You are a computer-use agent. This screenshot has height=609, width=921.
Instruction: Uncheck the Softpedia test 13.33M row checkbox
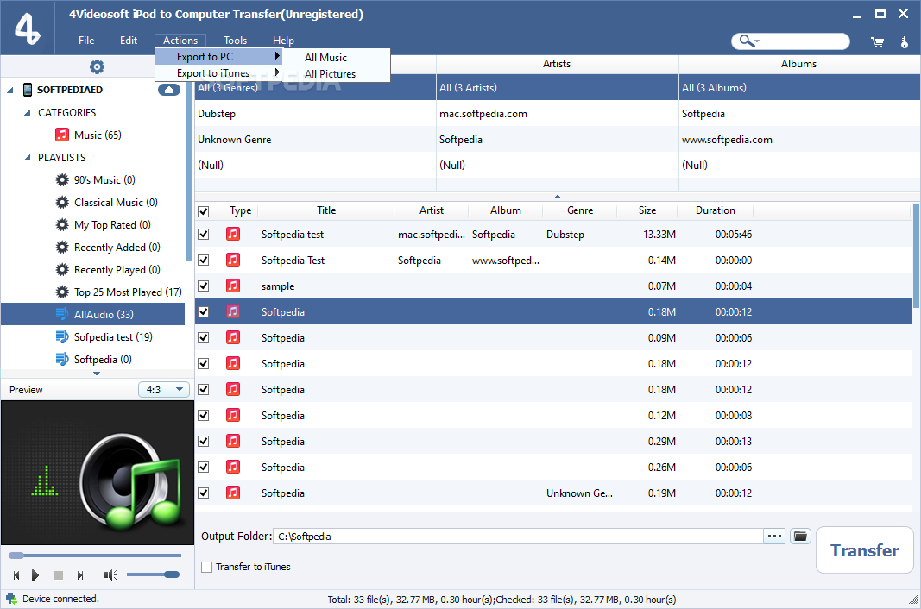pos(203,235)
